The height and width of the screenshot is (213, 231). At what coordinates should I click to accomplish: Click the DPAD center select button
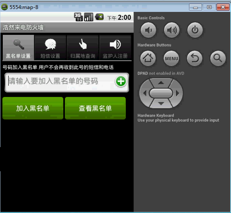click(161, 93)
